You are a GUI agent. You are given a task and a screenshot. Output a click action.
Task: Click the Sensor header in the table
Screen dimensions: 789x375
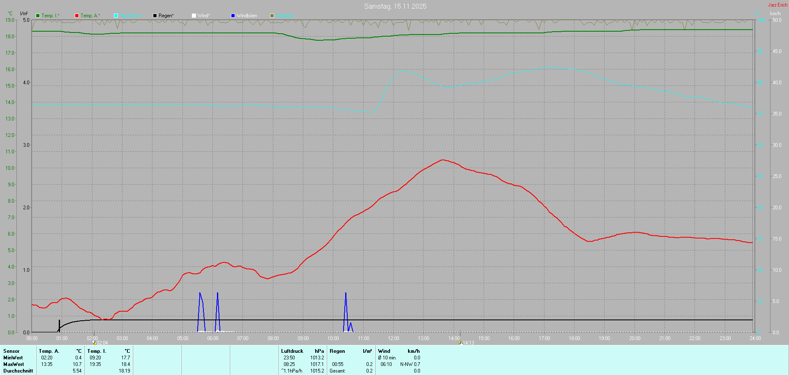click(x=12, y=351)
